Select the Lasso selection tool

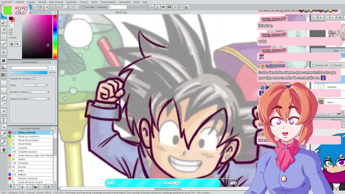pos(4,90)
